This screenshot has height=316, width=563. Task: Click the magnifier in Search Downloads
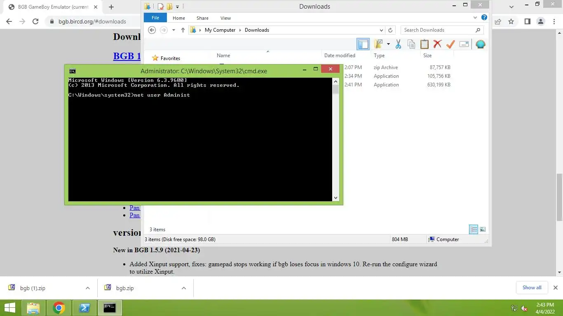(478, 30)
